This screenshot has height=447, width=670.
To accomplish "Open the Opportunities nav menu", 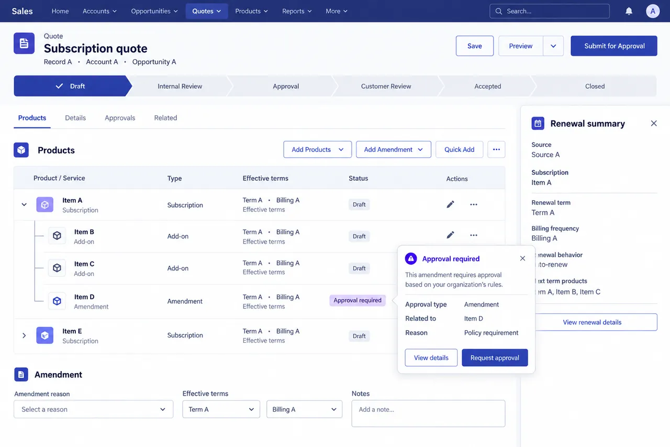I will [154, 11].
